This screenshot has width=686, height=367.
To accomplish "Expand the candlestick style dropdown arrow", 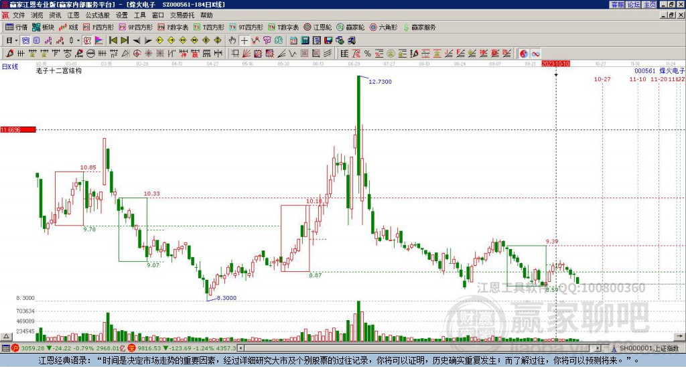I will coord(78,41).
